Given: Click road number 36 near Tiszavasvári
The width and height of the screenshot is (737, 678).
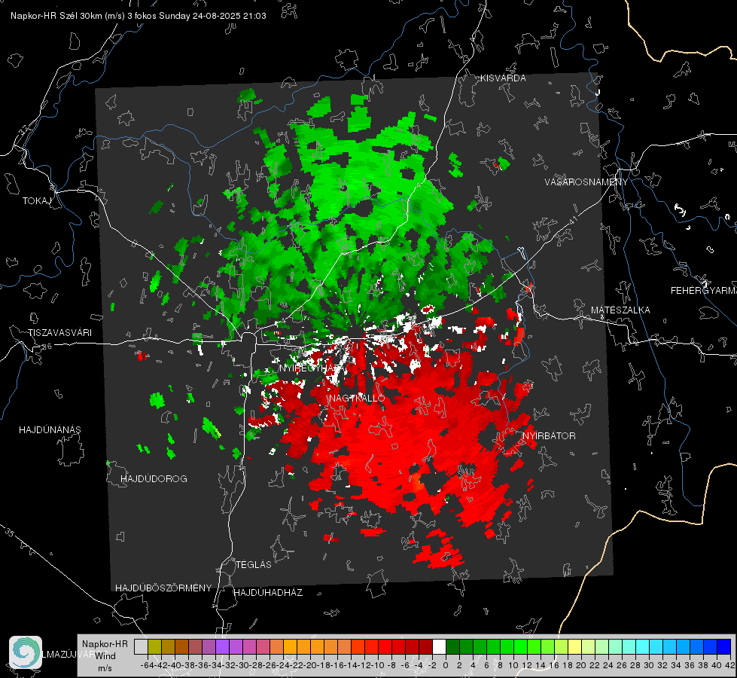Looking at the screenshot, I should pyautogui.click(x=47, y=347).
